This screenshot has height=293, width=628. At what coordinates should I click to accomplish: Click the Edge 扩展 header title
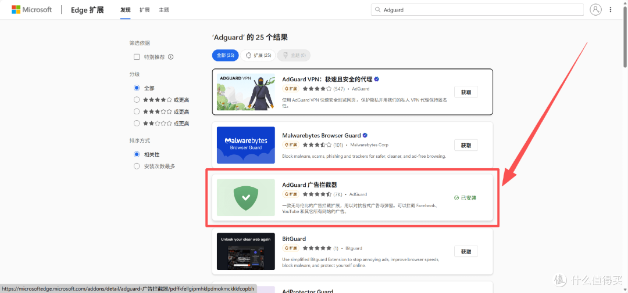(87, 10)
